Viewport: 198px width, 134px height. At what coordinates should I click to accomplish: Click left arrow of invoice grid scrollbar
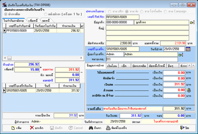5,58
